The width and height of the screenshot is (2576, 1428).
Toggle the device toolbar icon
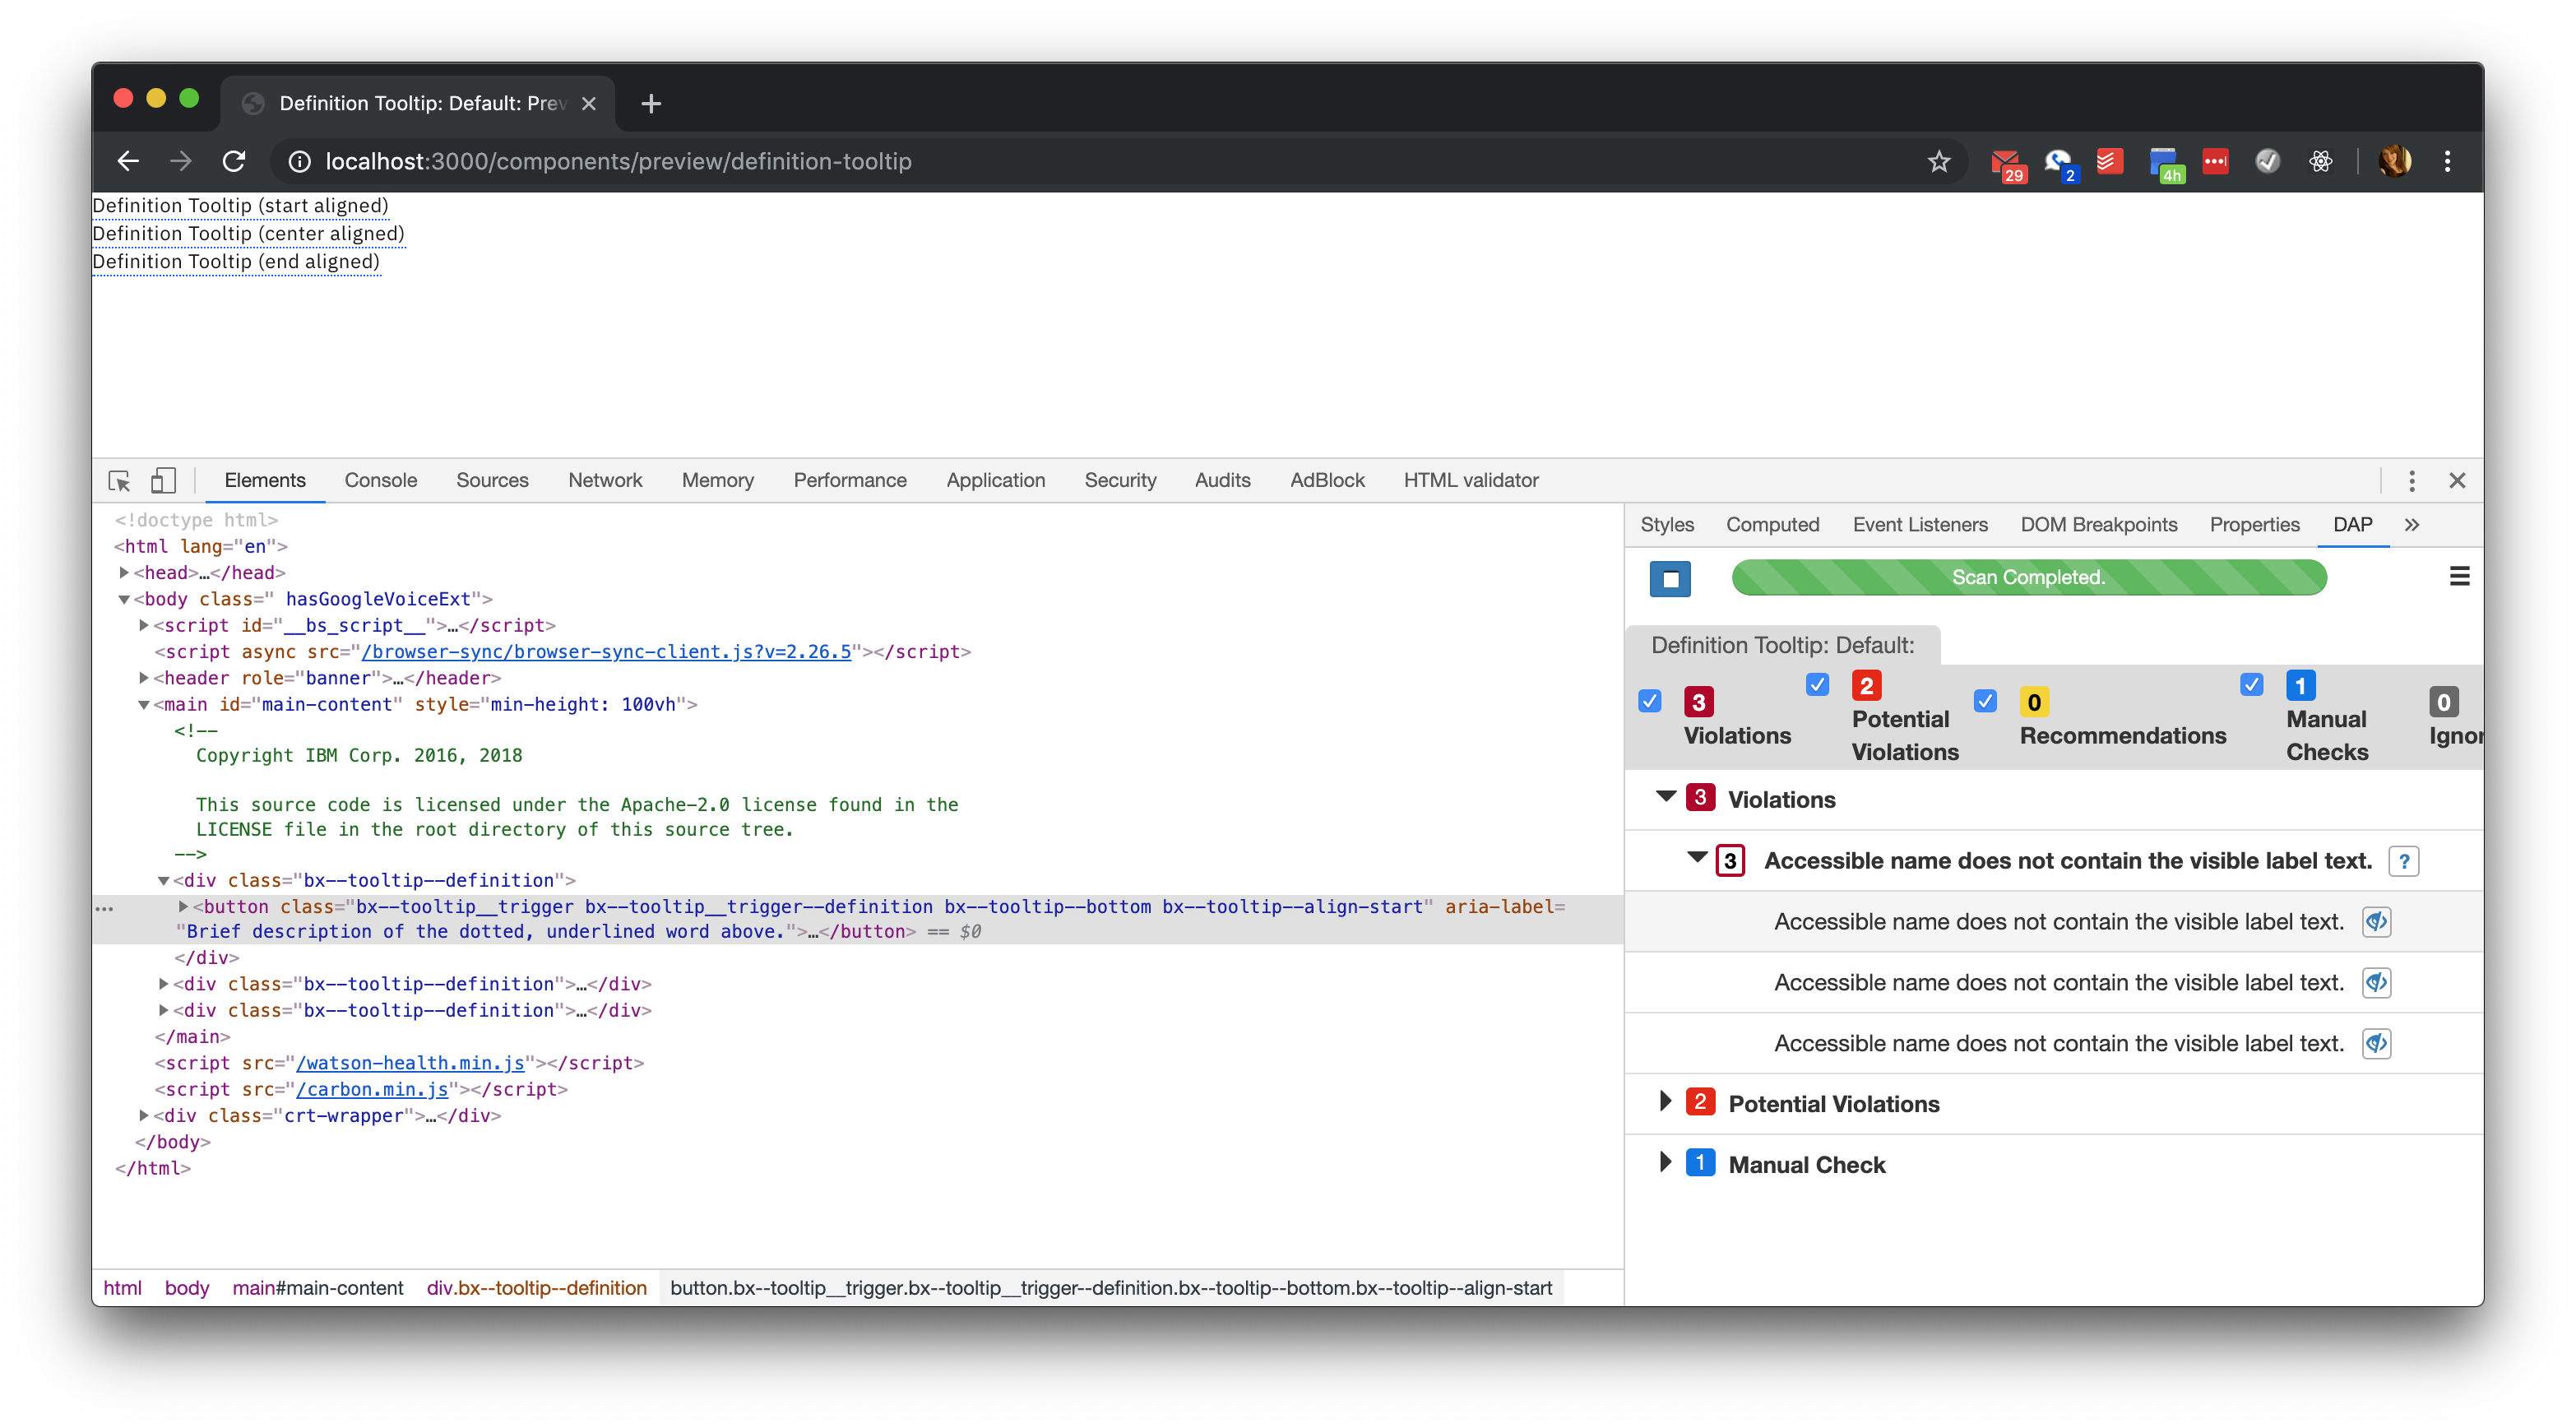click(x=163, y=481)
